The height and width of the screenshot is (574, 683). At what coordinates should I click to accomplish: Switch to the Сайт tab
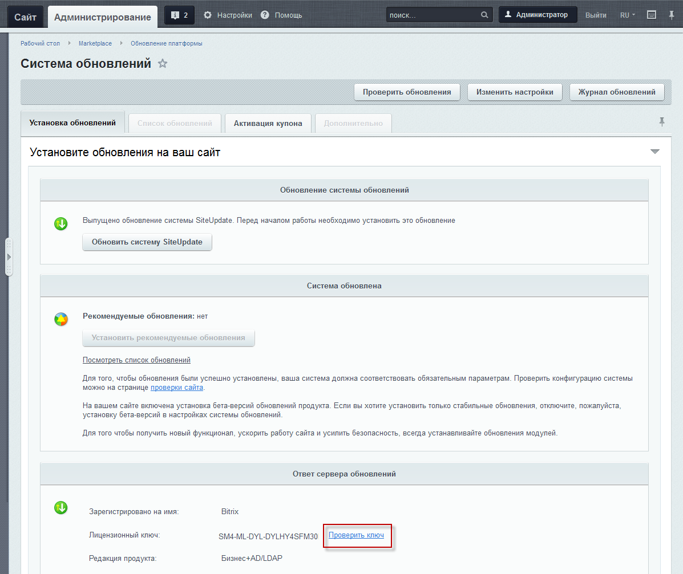point(26,17)
